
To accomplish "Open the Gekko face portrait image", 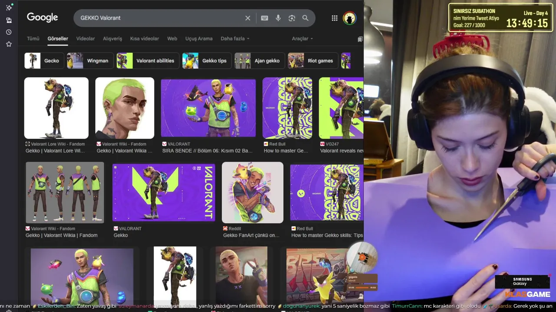I will point(125,108).
